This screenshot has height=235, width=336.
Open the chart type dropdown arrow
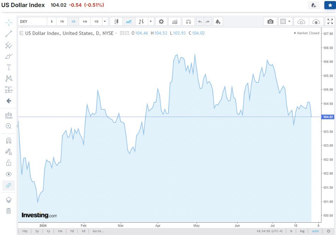coord(151,21)
